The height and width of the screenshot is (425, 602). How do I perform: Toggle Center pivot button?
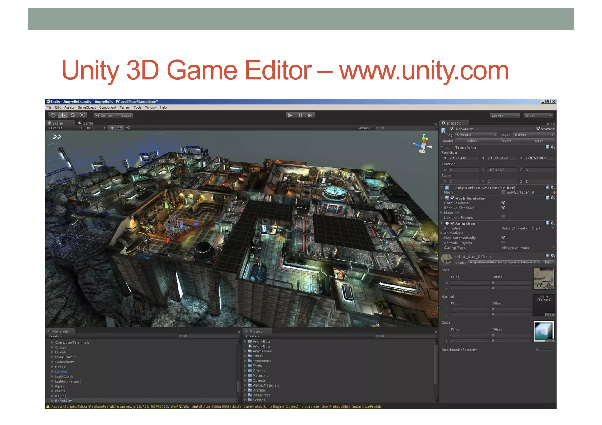[104, 115]
